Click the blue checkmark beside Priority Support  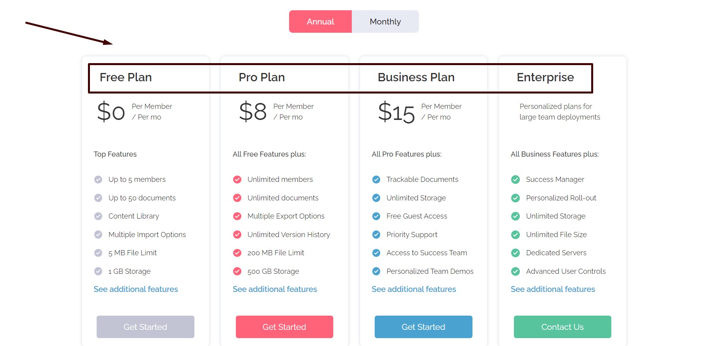(x=376, y=235)
